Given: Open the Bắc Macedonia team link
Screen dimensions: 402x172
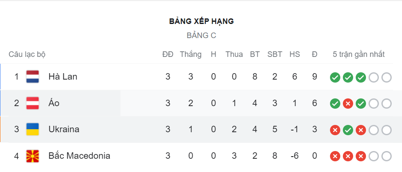Looking at the screenshot, I should [x=79, y=156].
